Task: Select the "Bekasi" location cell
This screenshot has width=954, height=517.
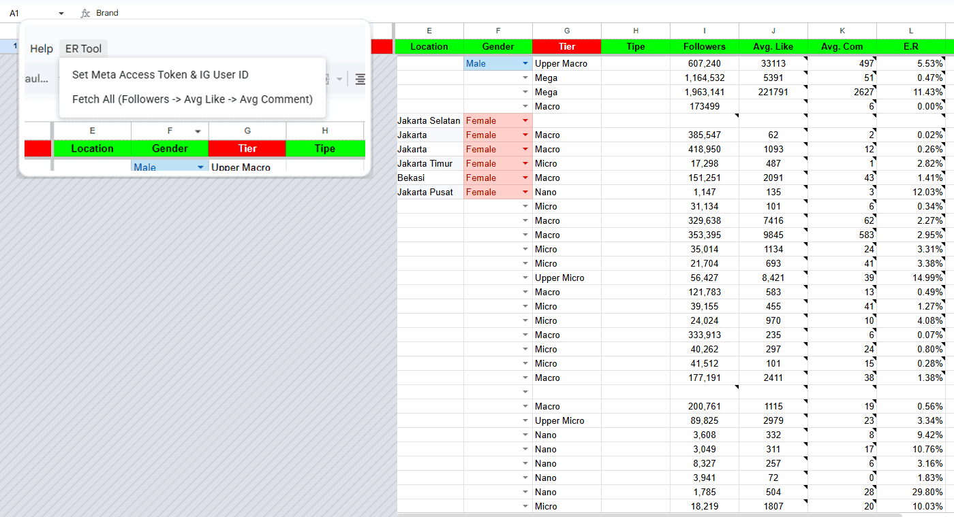Action: [x=430, y=178]
